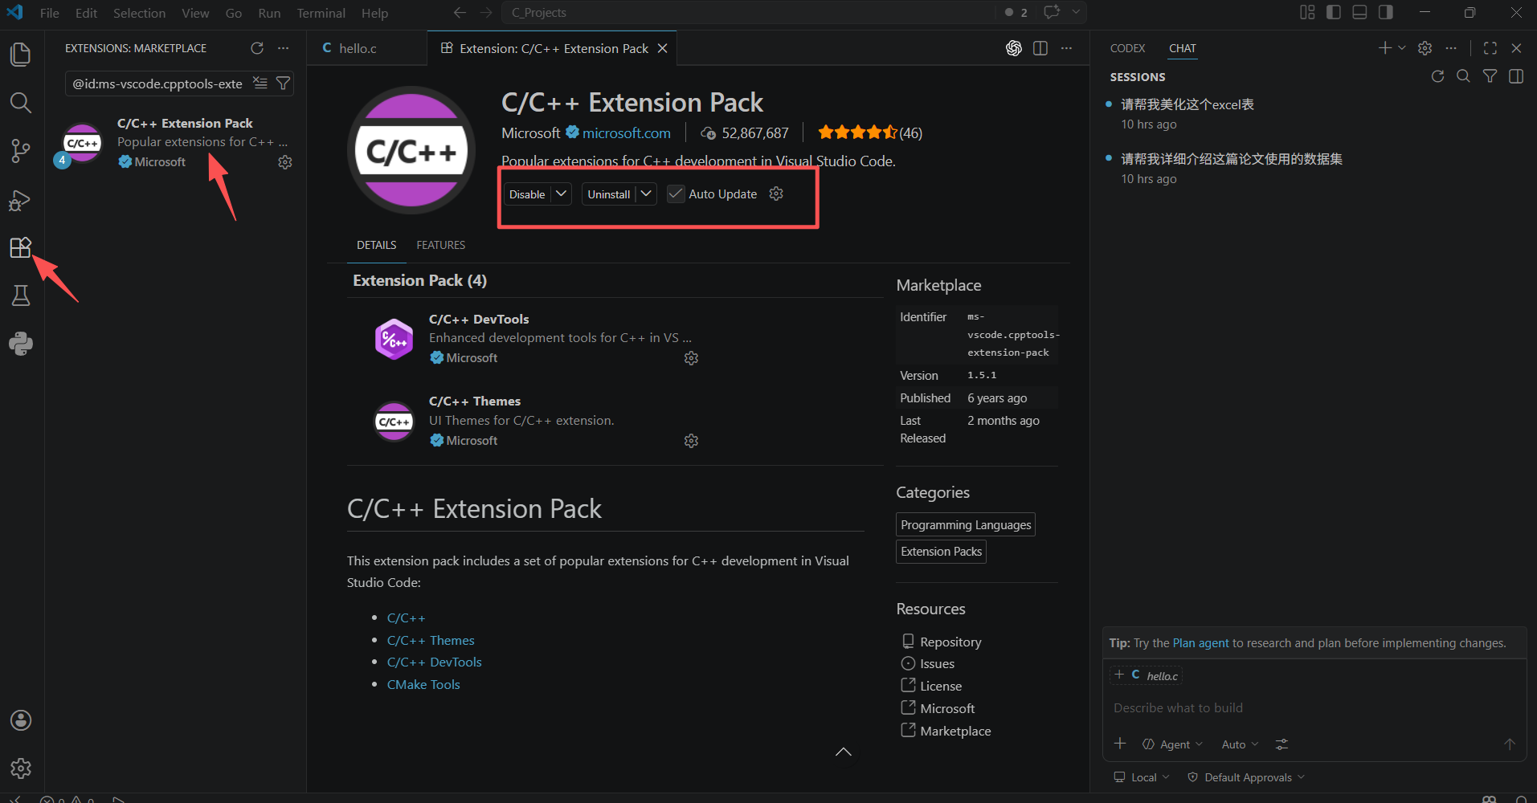
Task: Open manage gear for C/C++ Themes
Action: (691, 441)
